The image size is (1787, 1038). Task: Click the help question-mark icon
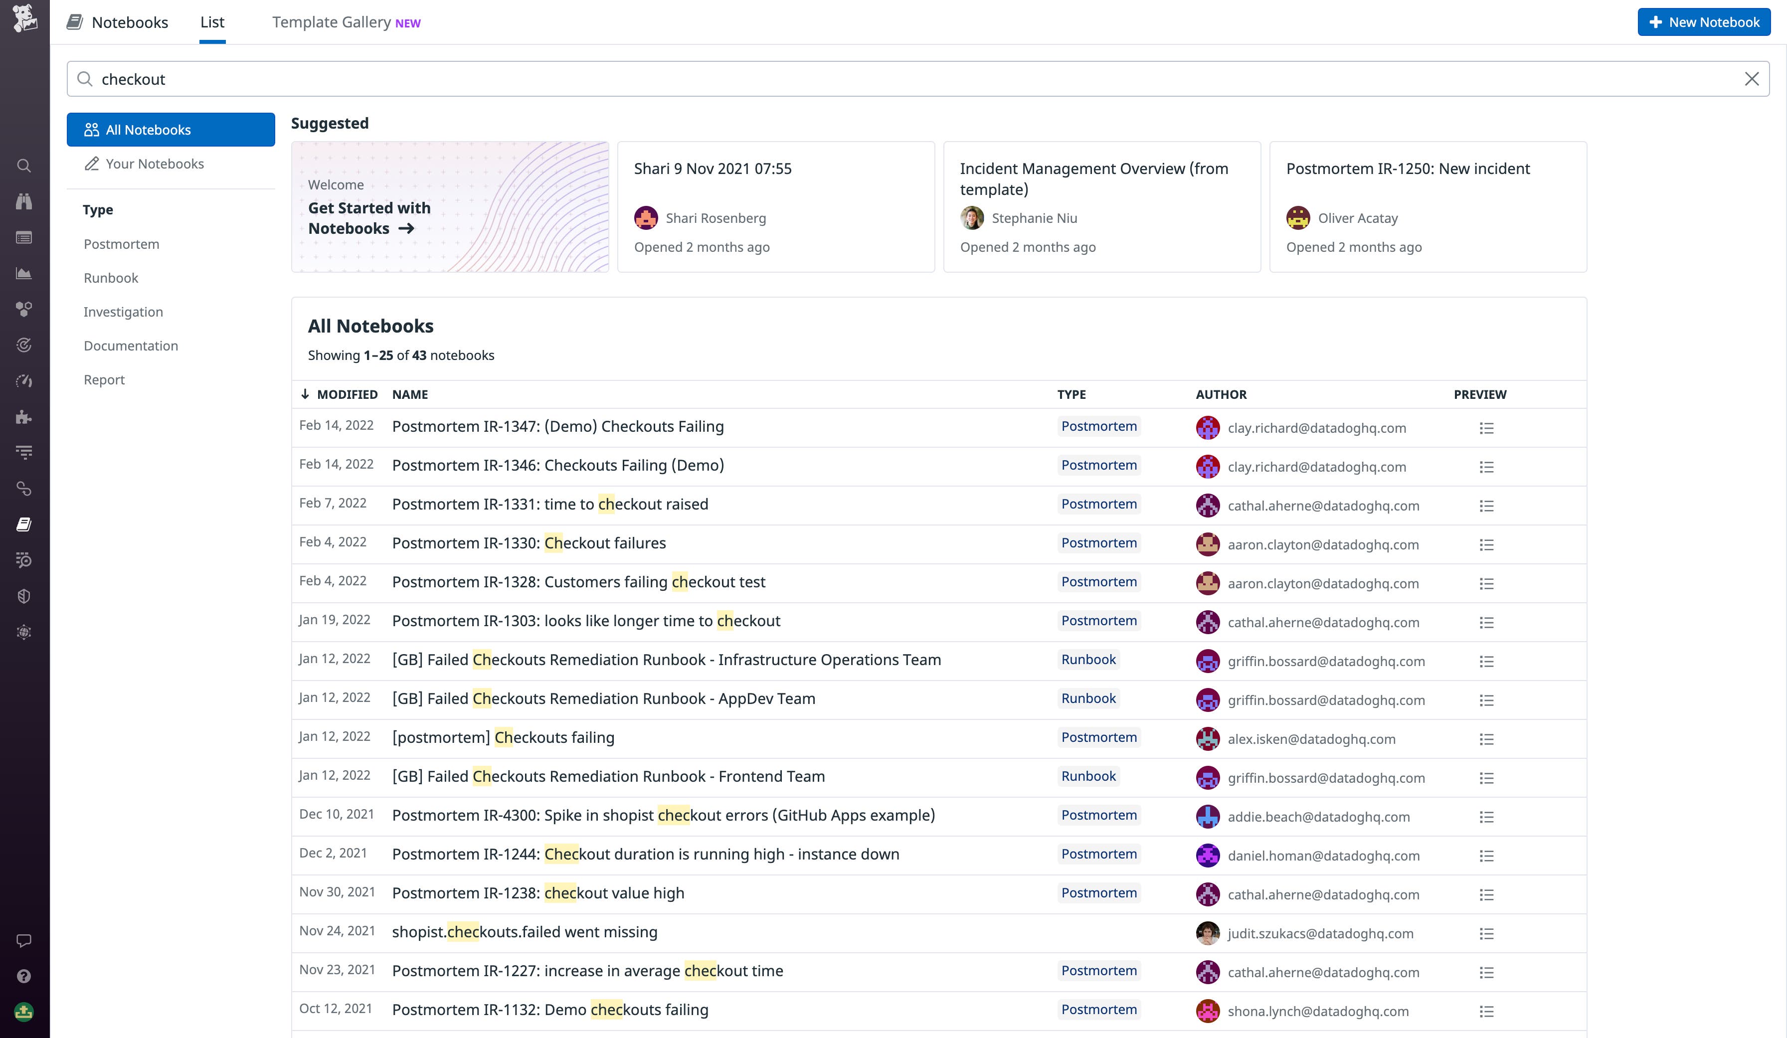(x=24, y=976)
